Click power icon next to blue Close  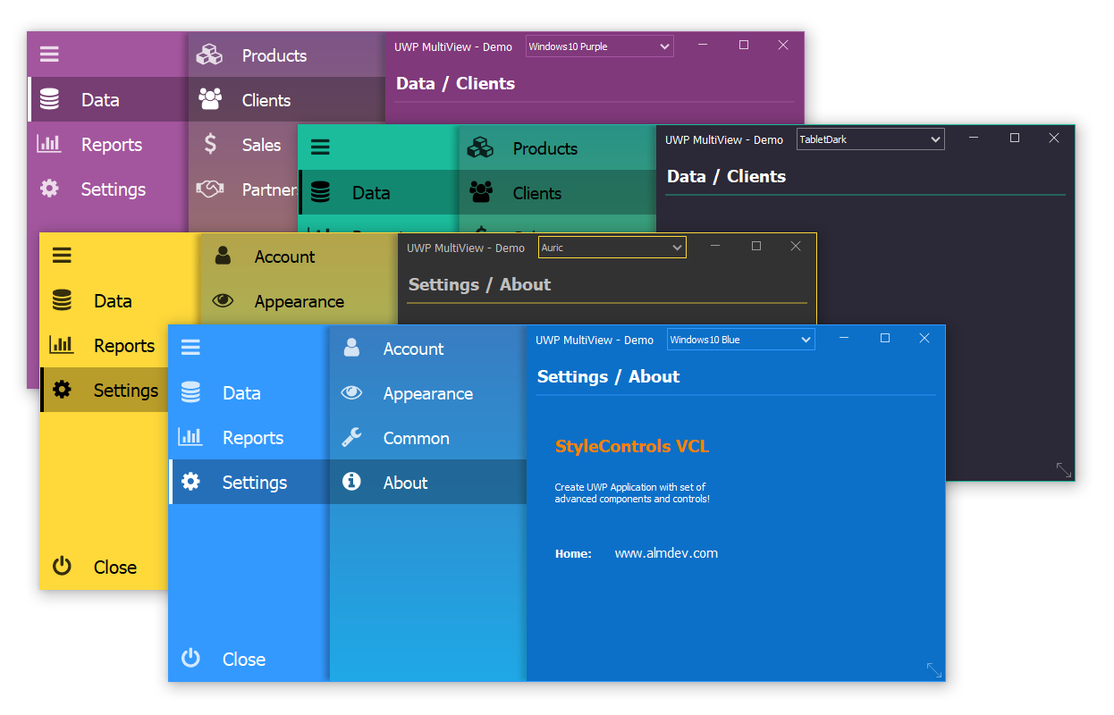[x=190, y=659]
